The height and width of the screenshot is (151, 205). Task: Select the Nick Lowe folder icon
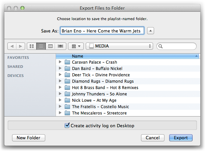coord(67,100)
